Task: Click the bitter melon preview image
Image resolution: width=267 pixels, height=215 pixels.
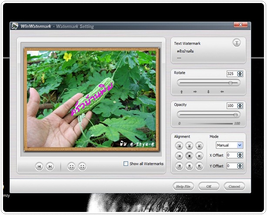Action: coord(92,99)
